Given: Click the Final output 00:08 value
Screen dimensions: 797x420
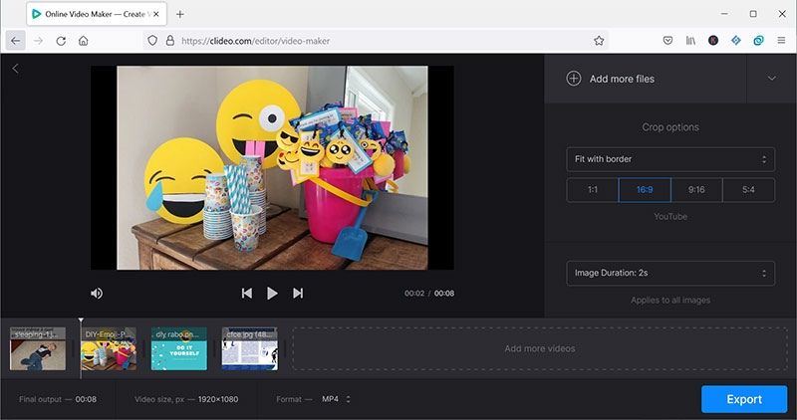Looking at the screenshot, I should click(x=86, y=399).
